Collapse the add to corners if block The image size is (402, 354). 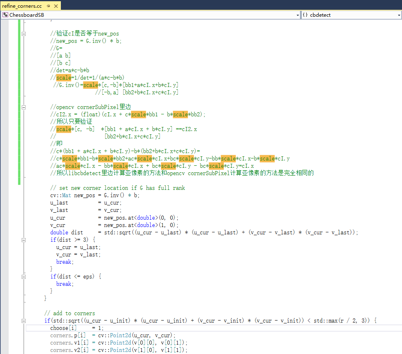[x=24, y=321]
